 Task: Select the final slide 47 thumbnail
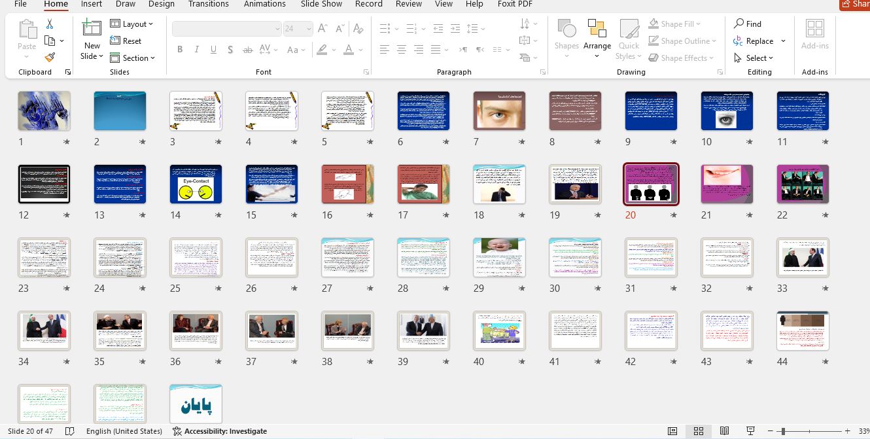click(196, 403)
